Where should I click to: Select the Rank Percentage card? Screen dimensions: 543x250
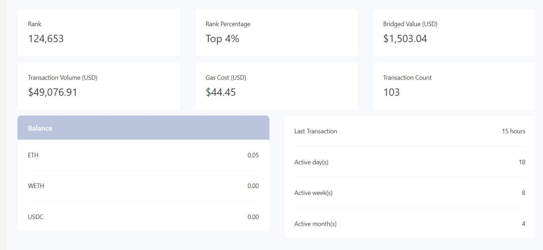point(276,32)
